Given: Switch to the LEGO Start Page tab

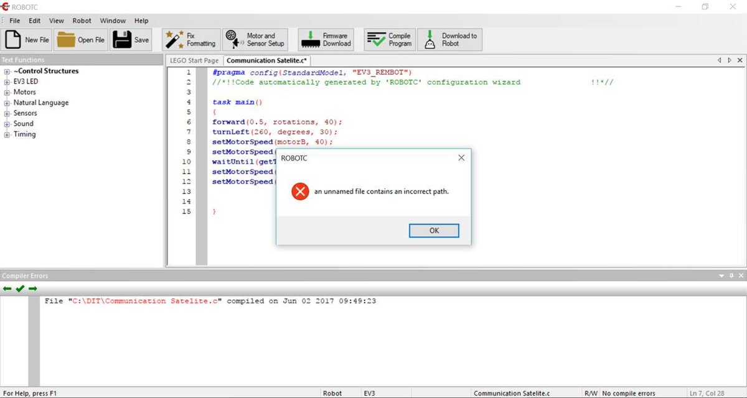Looking at the screenshot, I should click(x=195, y=60).
